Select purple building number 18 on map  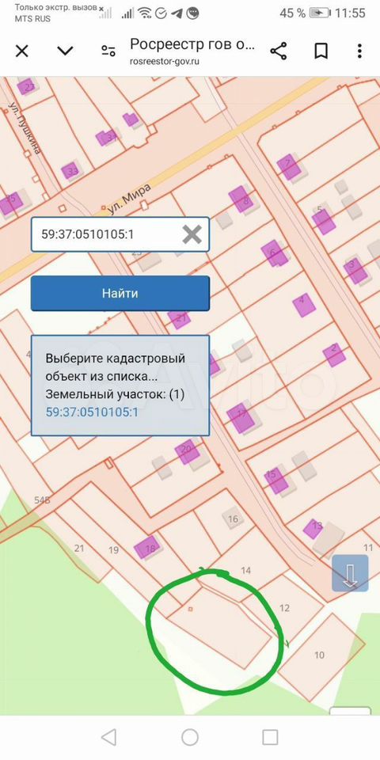click(x=147, y=548)
